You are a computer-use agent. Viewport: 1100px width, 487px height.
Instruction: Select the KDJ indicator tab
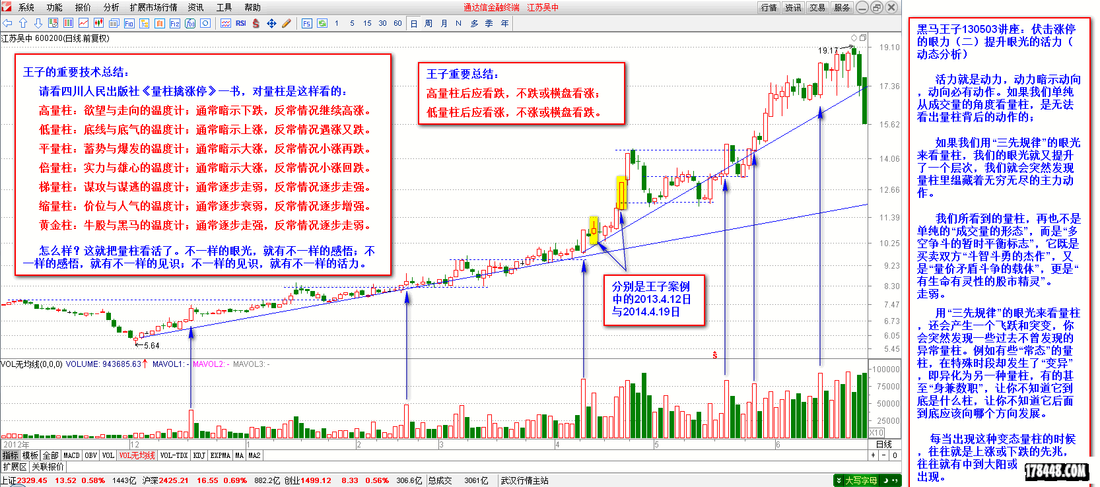pos(199,455)
